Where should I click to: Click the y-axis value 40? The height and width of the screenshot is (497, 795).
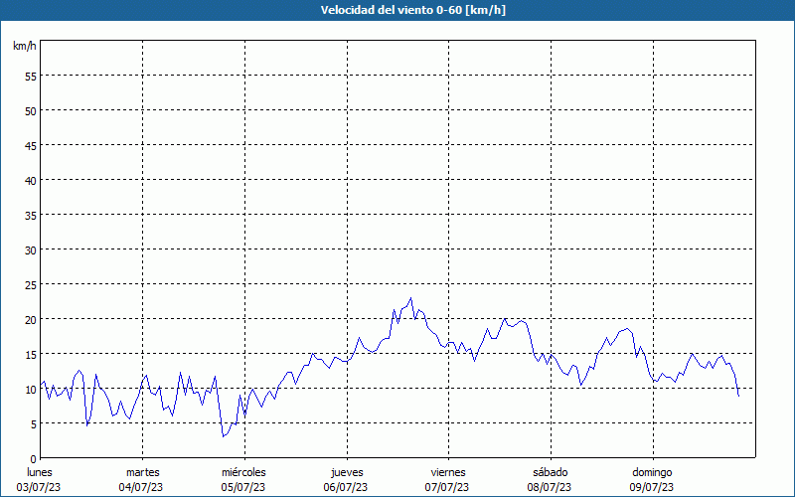(31, 181)
